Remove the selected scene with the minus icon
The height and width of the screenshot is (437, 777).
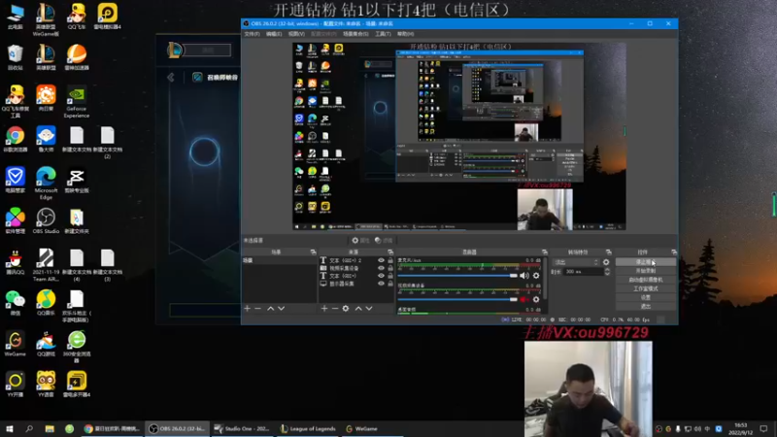[x=257, y=308]
